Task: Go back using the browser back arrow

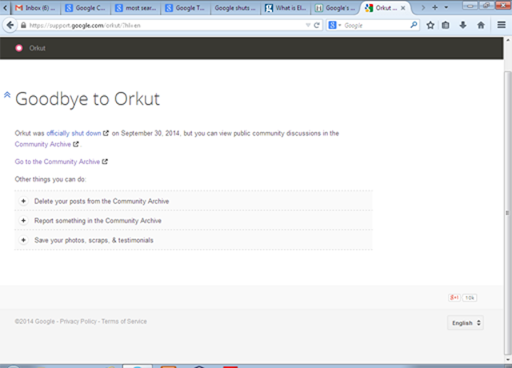Action: click(x=10, y=25)
